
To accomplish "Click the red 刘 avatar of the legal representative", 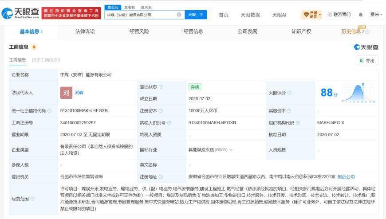I will click(x=66, y=93).
